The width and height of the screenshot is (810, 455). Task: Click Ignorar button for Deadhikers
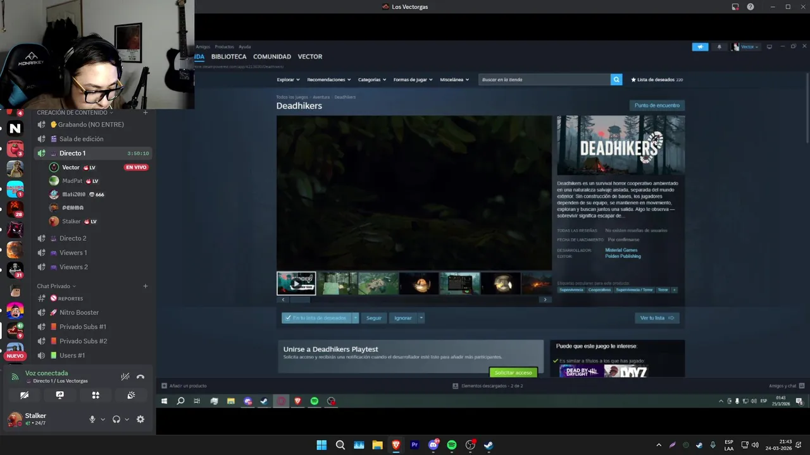click(x=403, y=318)
